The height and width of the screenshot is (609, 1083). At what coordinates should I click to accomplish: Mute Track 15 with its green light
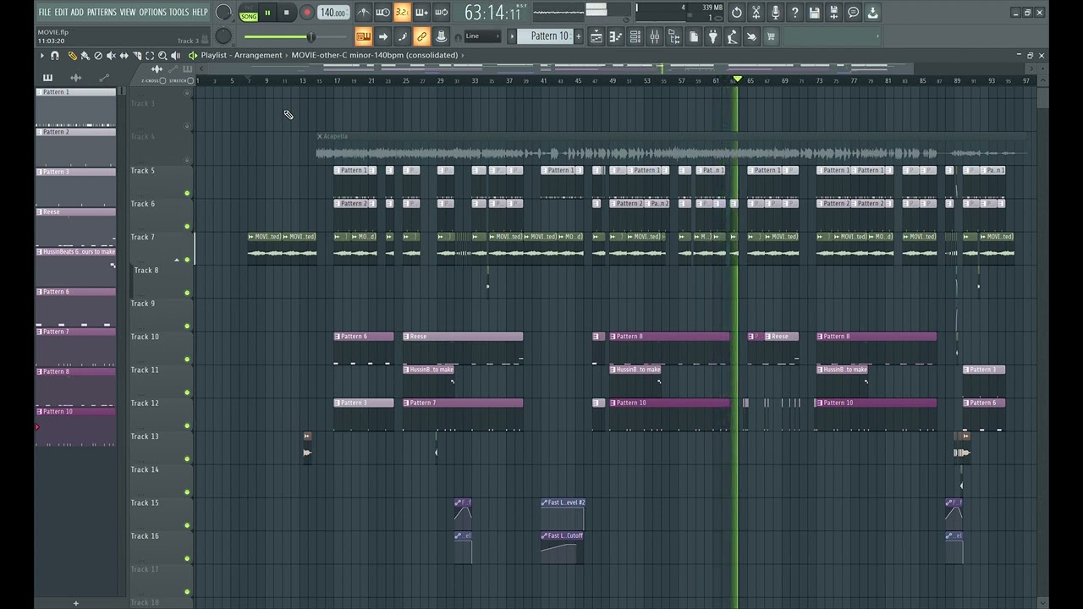click(187, 526)
